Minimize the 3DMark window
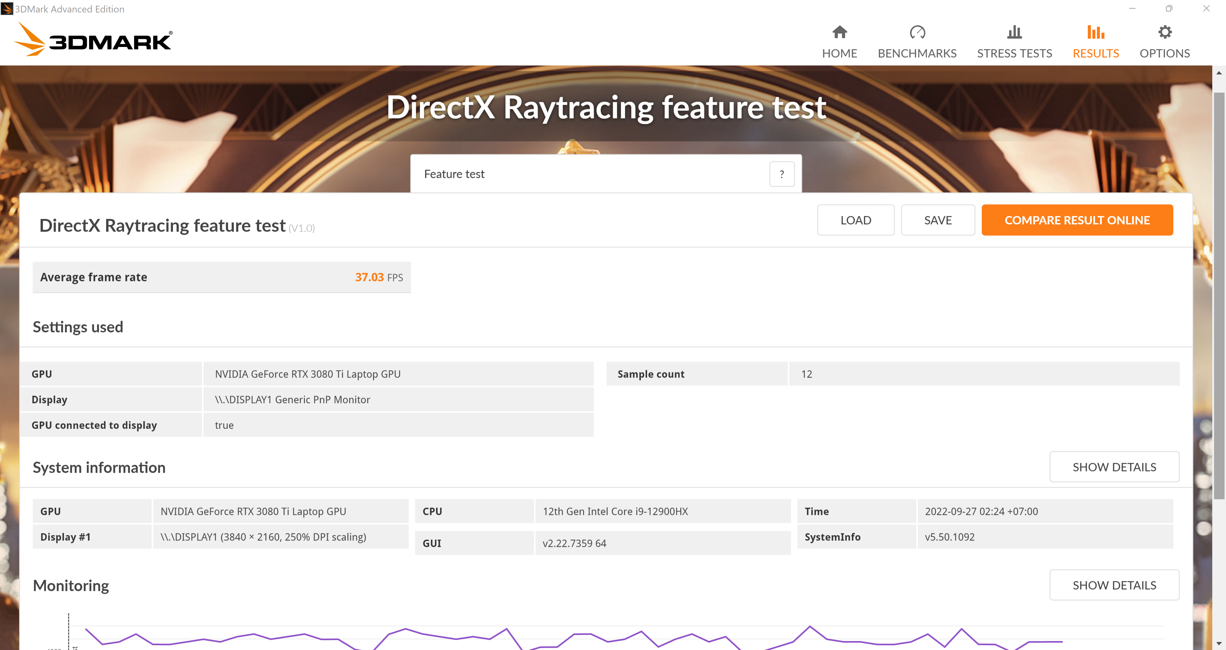 1132,9
